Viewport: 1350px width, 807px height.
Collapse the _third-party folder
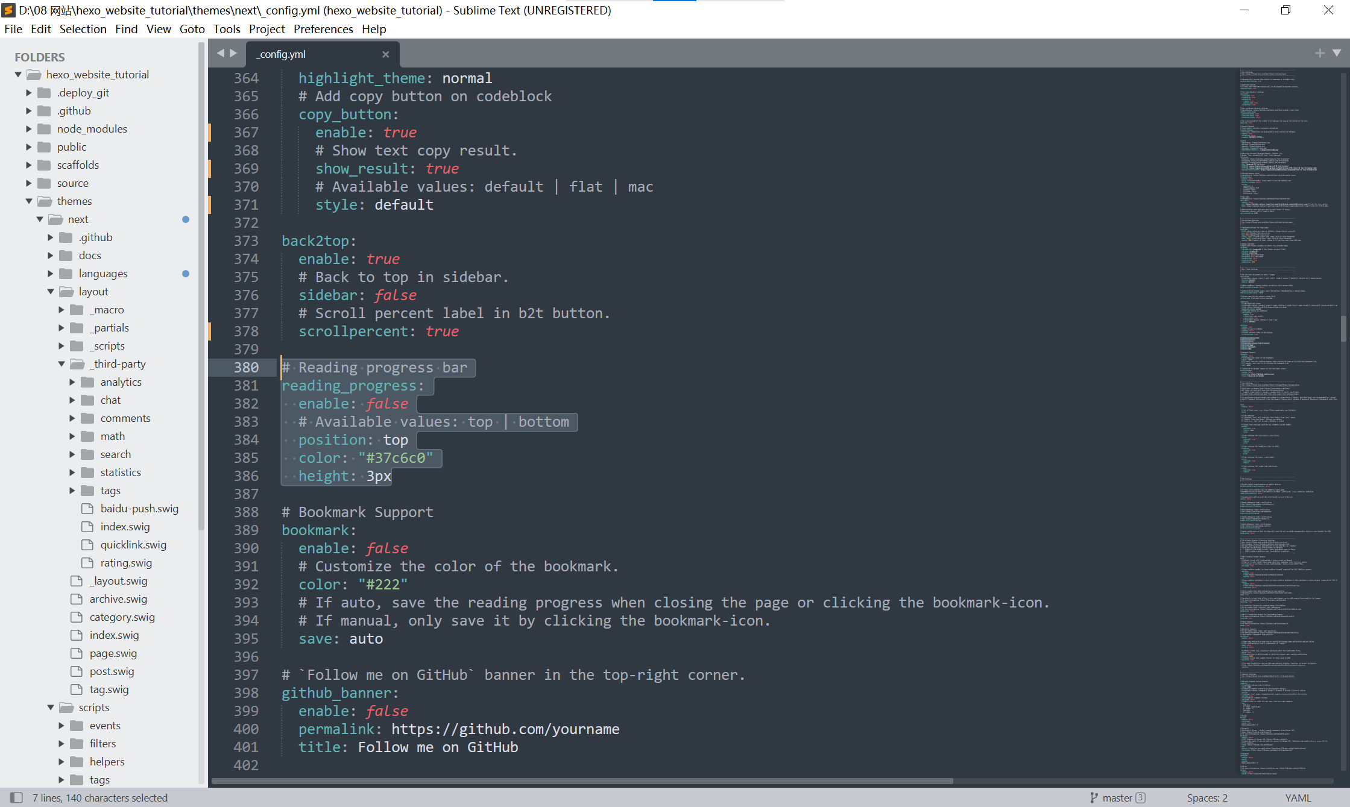(62, 364)
